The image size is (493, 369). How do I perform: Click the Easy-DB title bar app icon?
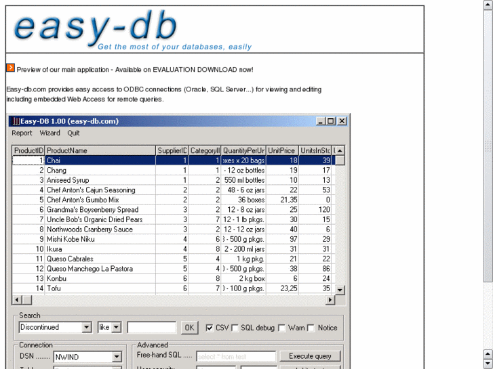16,121
